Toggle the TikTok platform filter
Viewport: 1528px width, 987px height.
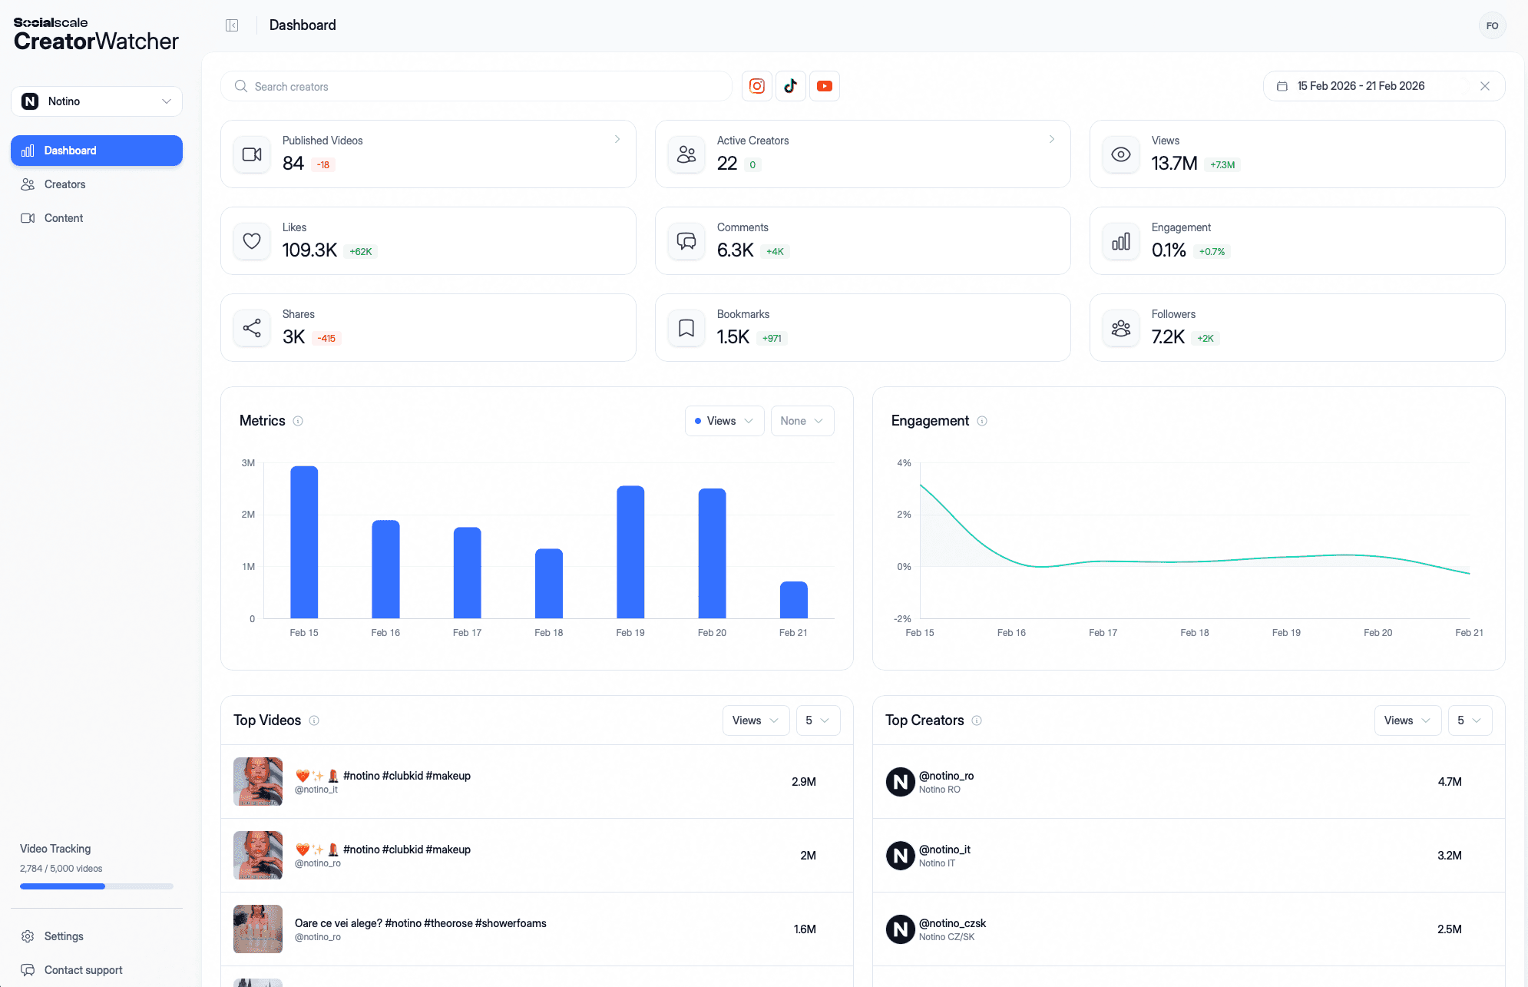pyautogui.click(x=790, y=86)
